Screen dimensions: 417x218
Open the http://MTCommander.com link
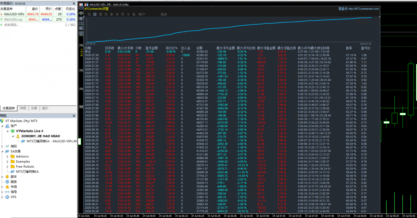tap(363, 9)
